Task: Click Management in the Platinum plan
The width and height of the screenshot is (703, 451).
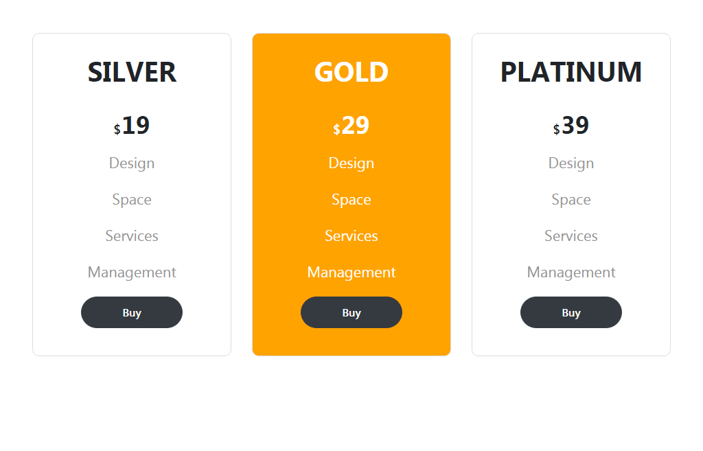Action: (571, 272)
